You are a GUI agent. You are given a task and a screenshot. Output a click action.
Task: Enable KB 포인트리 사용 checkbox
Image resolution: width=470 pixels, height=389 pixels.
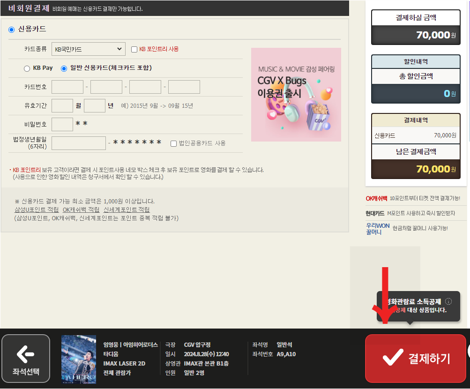coord(134,50)
